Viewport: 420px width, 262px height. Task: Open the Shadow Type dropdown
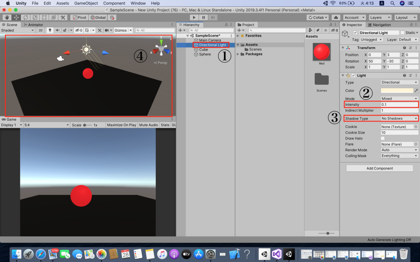[399, 118]
